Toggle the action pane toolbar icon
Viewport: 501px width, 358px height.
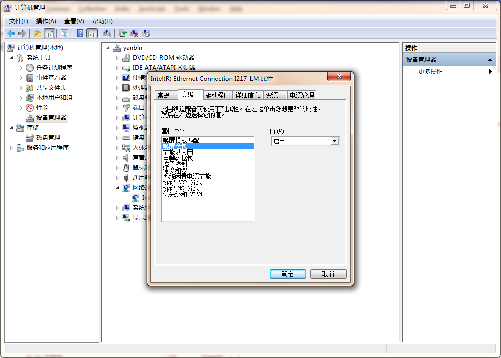pyautogui.click(x=92, y=33)
